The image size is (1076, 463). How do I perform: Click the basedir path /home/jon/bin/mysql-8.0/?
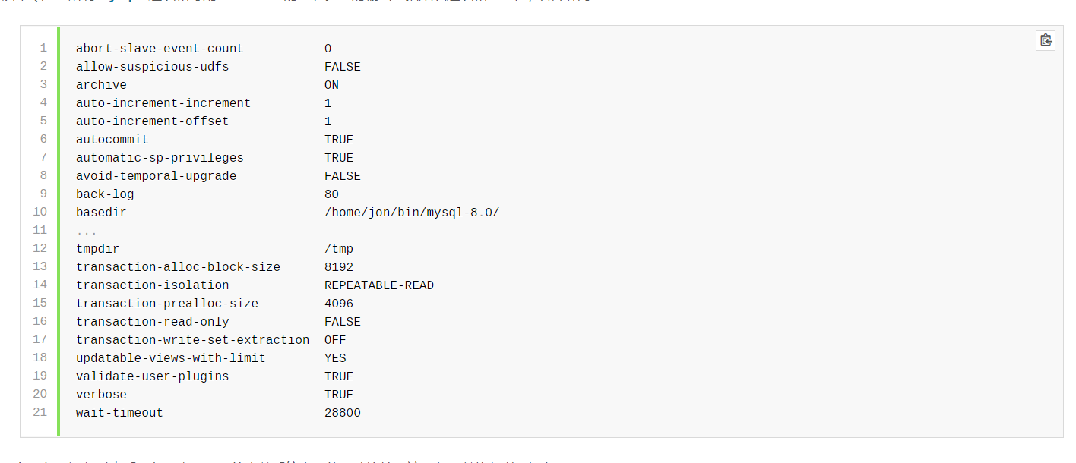pyautogui.click(x=411, y=213)
